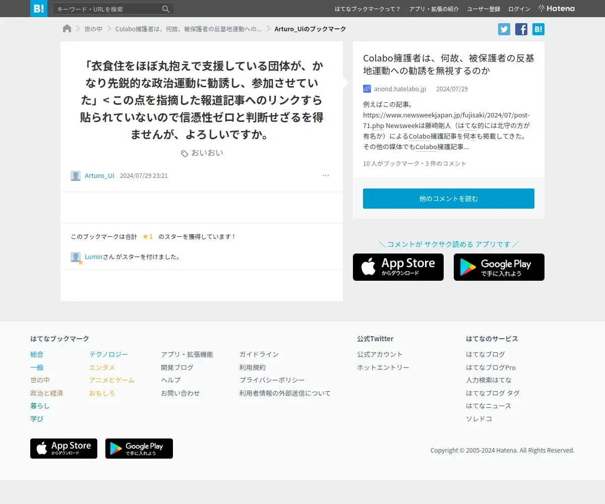Open ソレドコ service link

point(479,419)
